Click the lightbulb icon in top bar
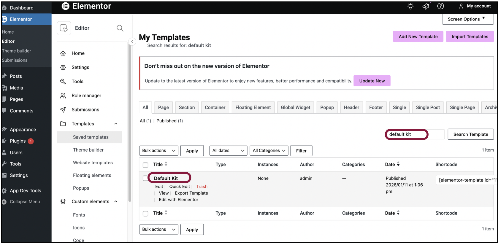The width and height of the screenshot is (498, 245). [410, 6]
